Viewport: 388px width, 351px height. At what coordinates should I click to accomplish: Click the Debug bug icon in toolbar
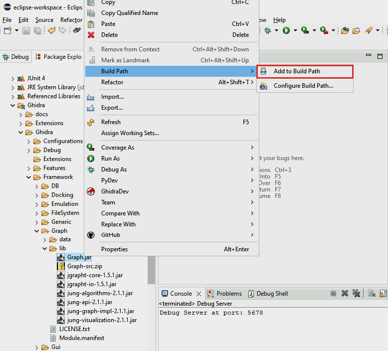(267, 30)
